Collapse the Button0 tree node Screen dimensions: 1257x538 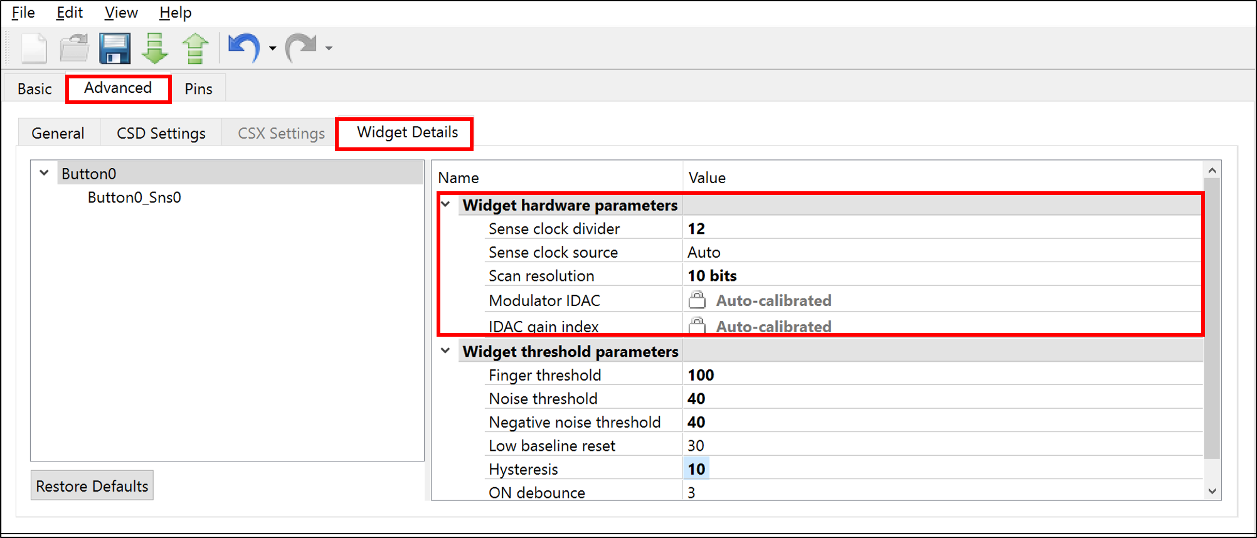(44, 173)
